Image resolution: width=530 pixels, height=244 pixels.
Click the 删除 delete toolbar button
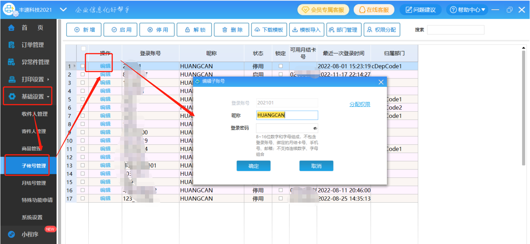click(x=232, y=30)
